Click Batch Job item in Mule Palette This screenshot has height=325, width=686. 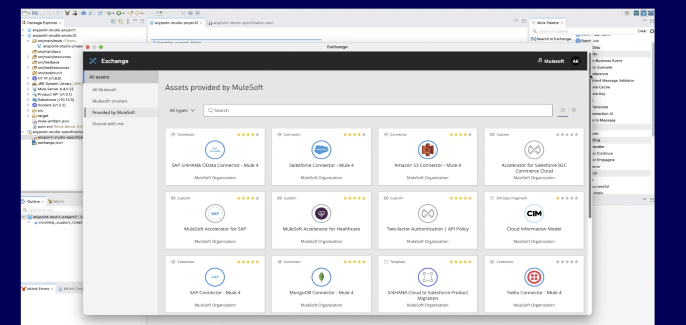pos(587,41)
